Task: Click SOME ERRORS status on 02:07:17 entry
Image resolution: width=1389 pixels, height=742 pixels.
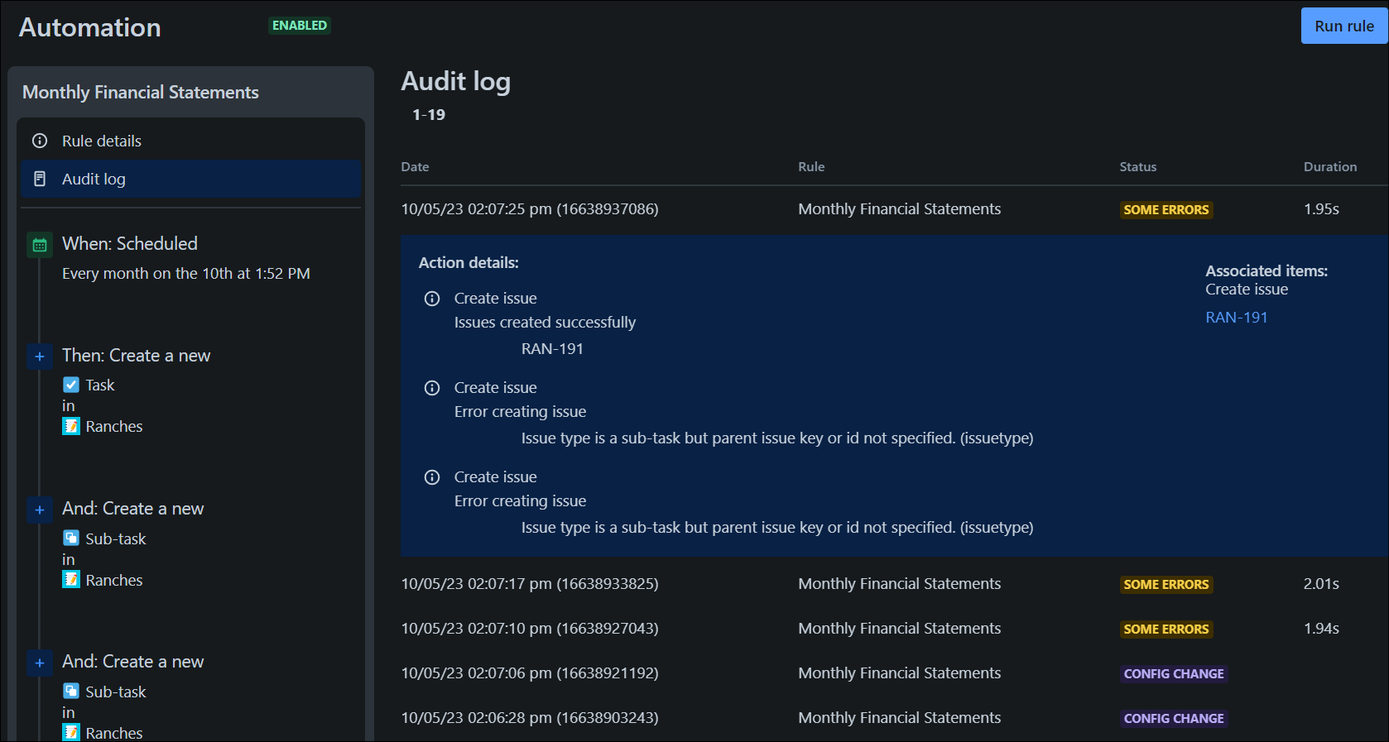Action: coord(1166,585)
